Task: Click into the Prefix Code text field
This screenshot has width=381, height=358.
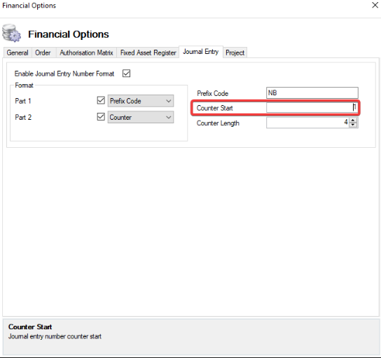Action: pos(312,93)
